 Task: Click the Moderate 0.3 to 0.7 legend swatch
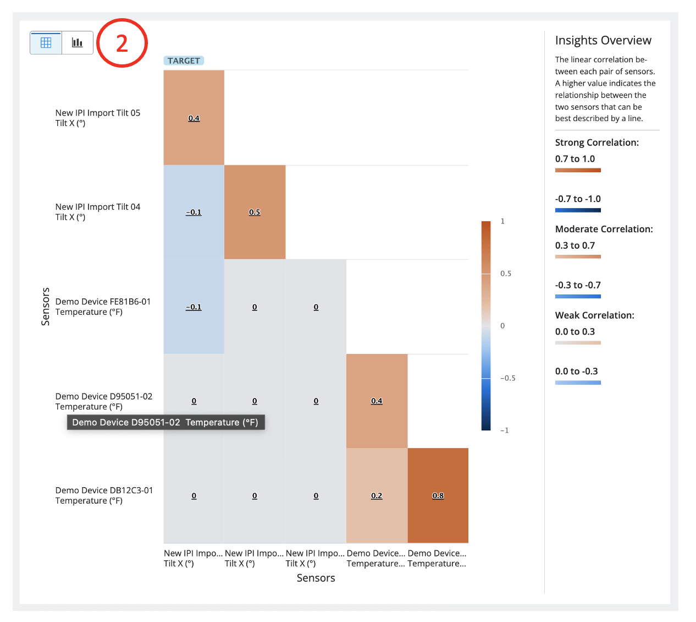coord(578,257)
